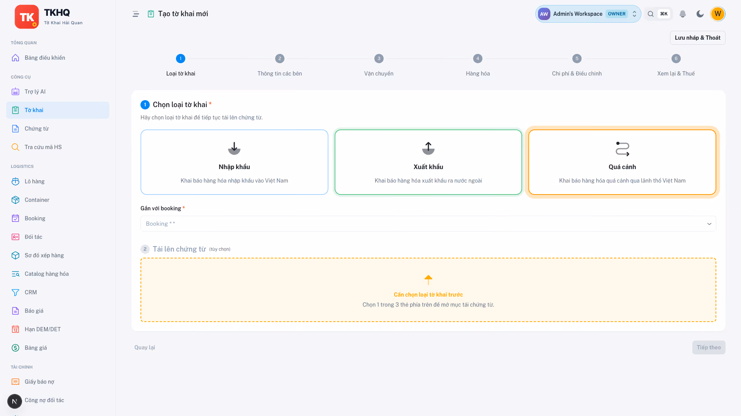The width and height of the screenshot is (741, 416).
Task: Toggle dark mode moon icon
Action: tap(700, 14)
